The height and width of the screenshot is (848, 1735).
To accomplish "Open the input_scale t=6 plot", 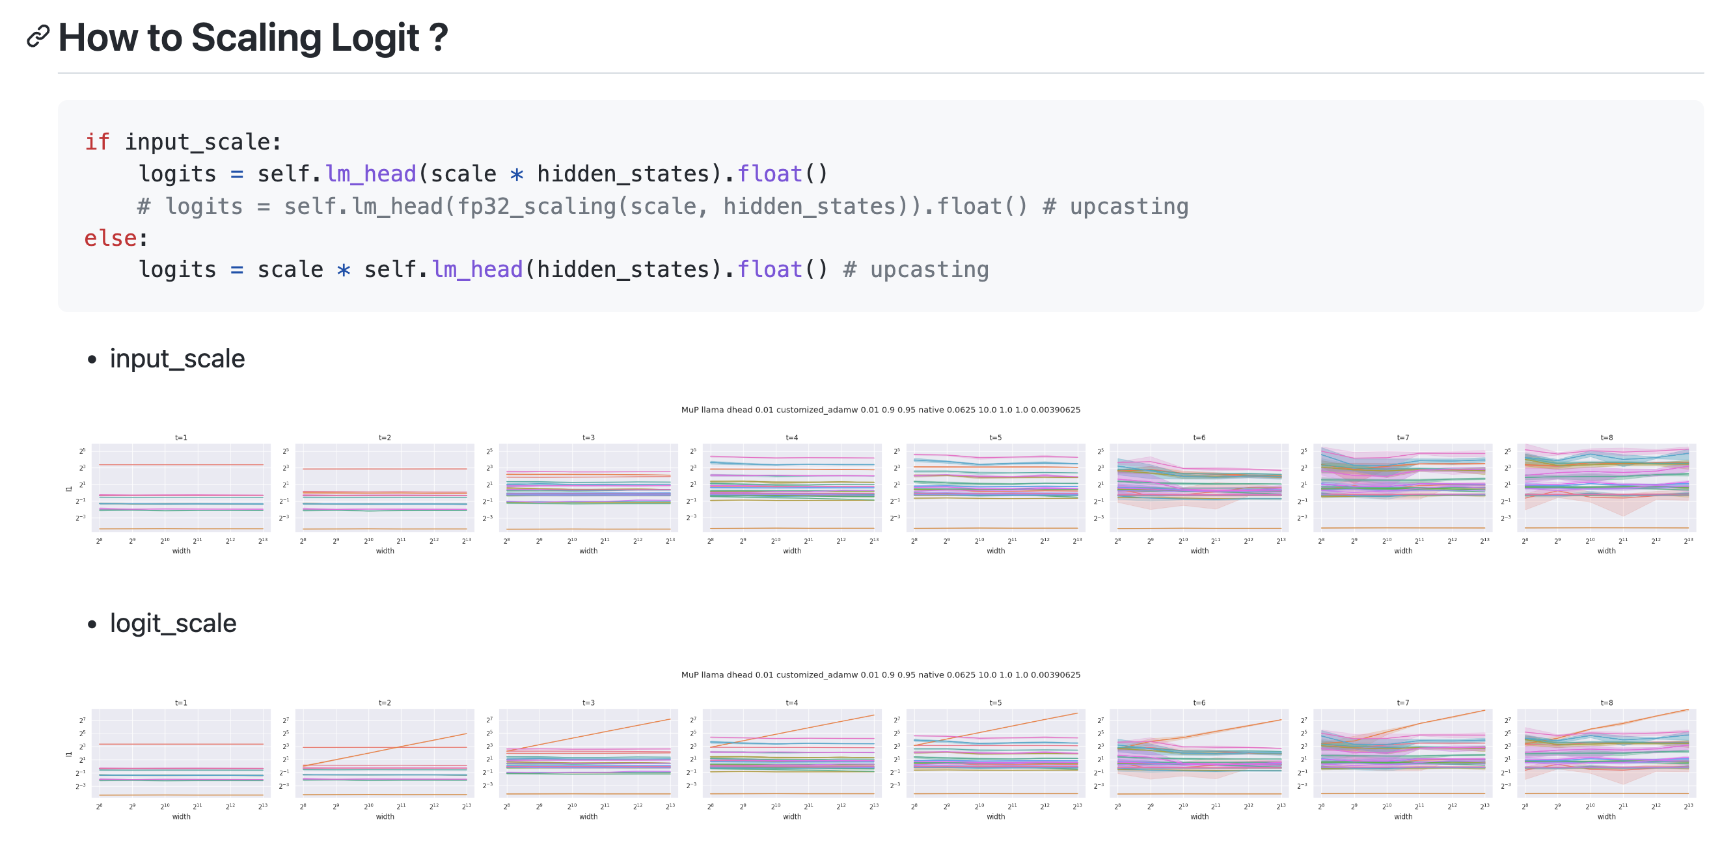I will pos(1199,487).
